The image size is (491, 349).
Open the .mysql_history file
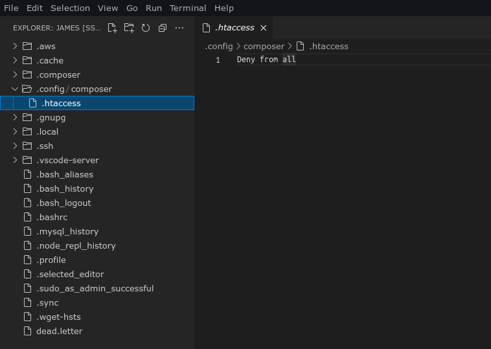click(67, 231)
